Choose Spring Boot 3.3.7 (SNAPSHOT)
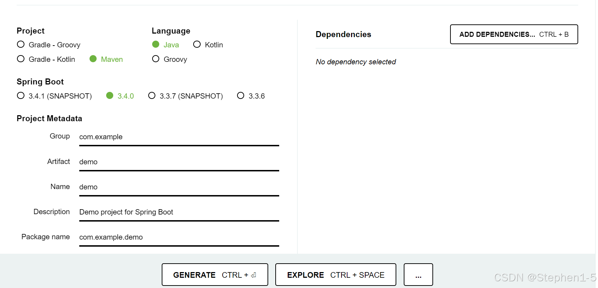Screen dimensions: 598x288 point(185,96)
